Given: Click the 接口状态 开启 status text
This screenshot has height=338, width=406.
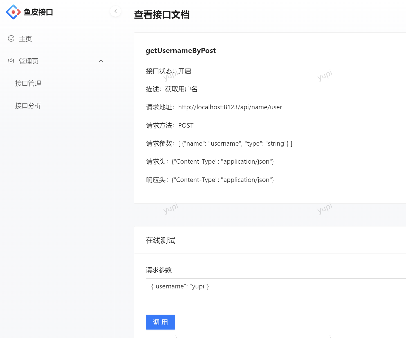Looking at the screenshot, I should point(185,71).
